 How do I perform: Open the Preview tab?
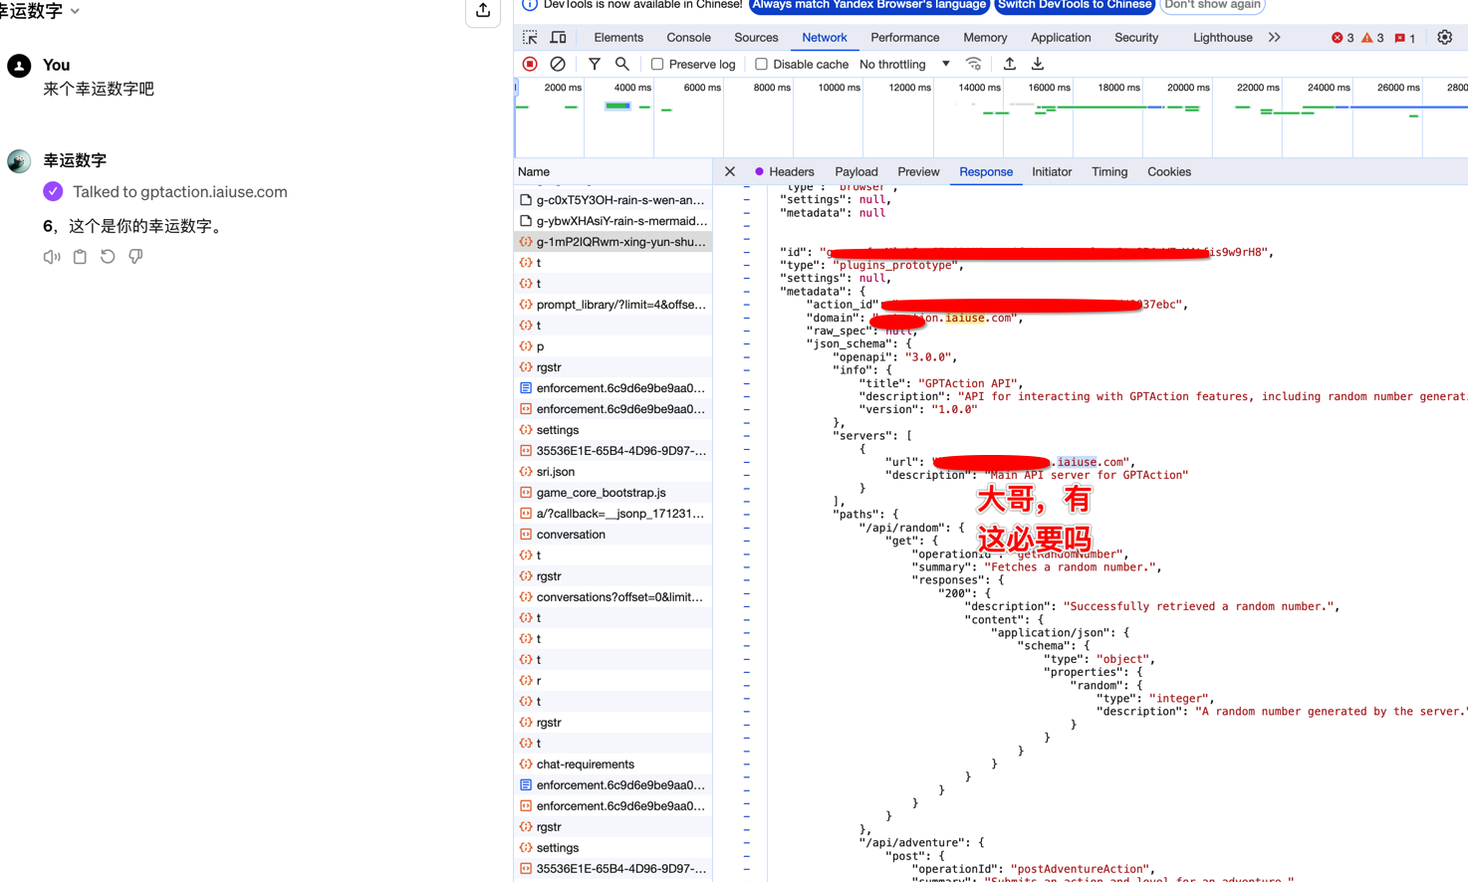coord(918,171)
